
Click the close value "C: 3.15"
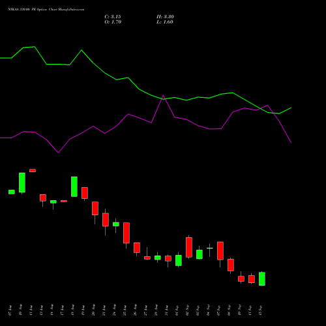(113, 17)
